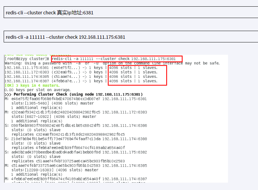This screenshot has height=190, width=258.
Task: Click the code box with 真实ip地址:6381 command
Action: point(131,12)
